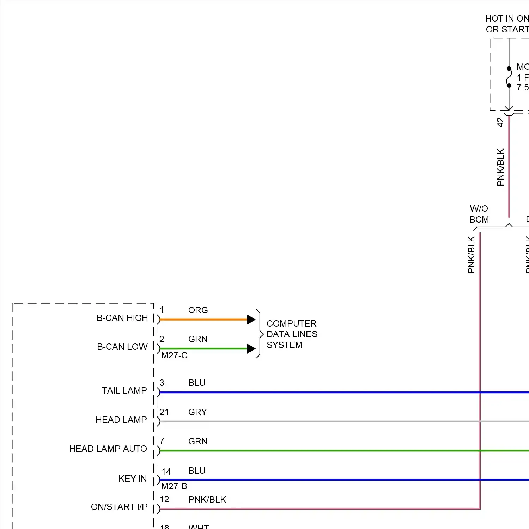
Task: Click the M27-B connector label
Action: pyautogui.click(x=174, y=486)
